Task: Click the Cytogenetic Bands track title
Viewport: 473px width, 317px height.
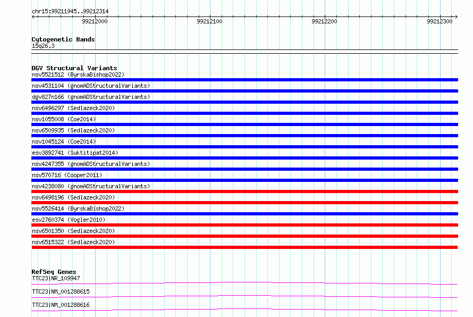Action: [x=63, y=39]
